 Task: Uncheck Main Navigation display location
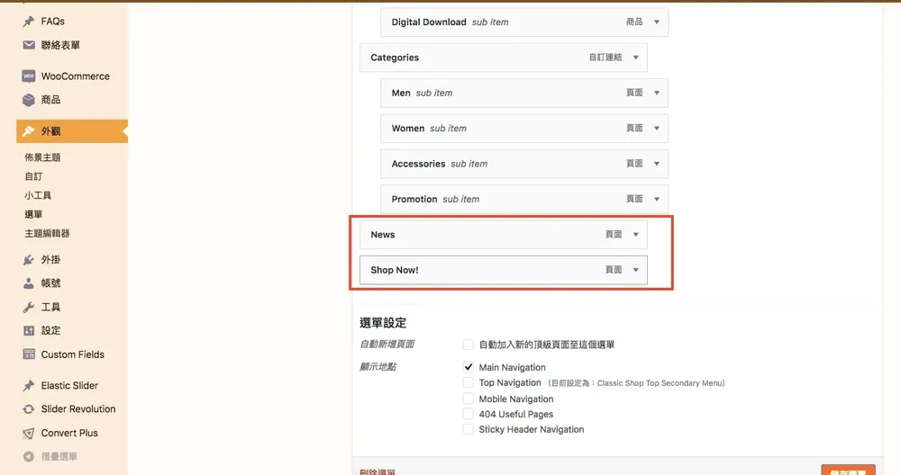(x=469, y=366)
